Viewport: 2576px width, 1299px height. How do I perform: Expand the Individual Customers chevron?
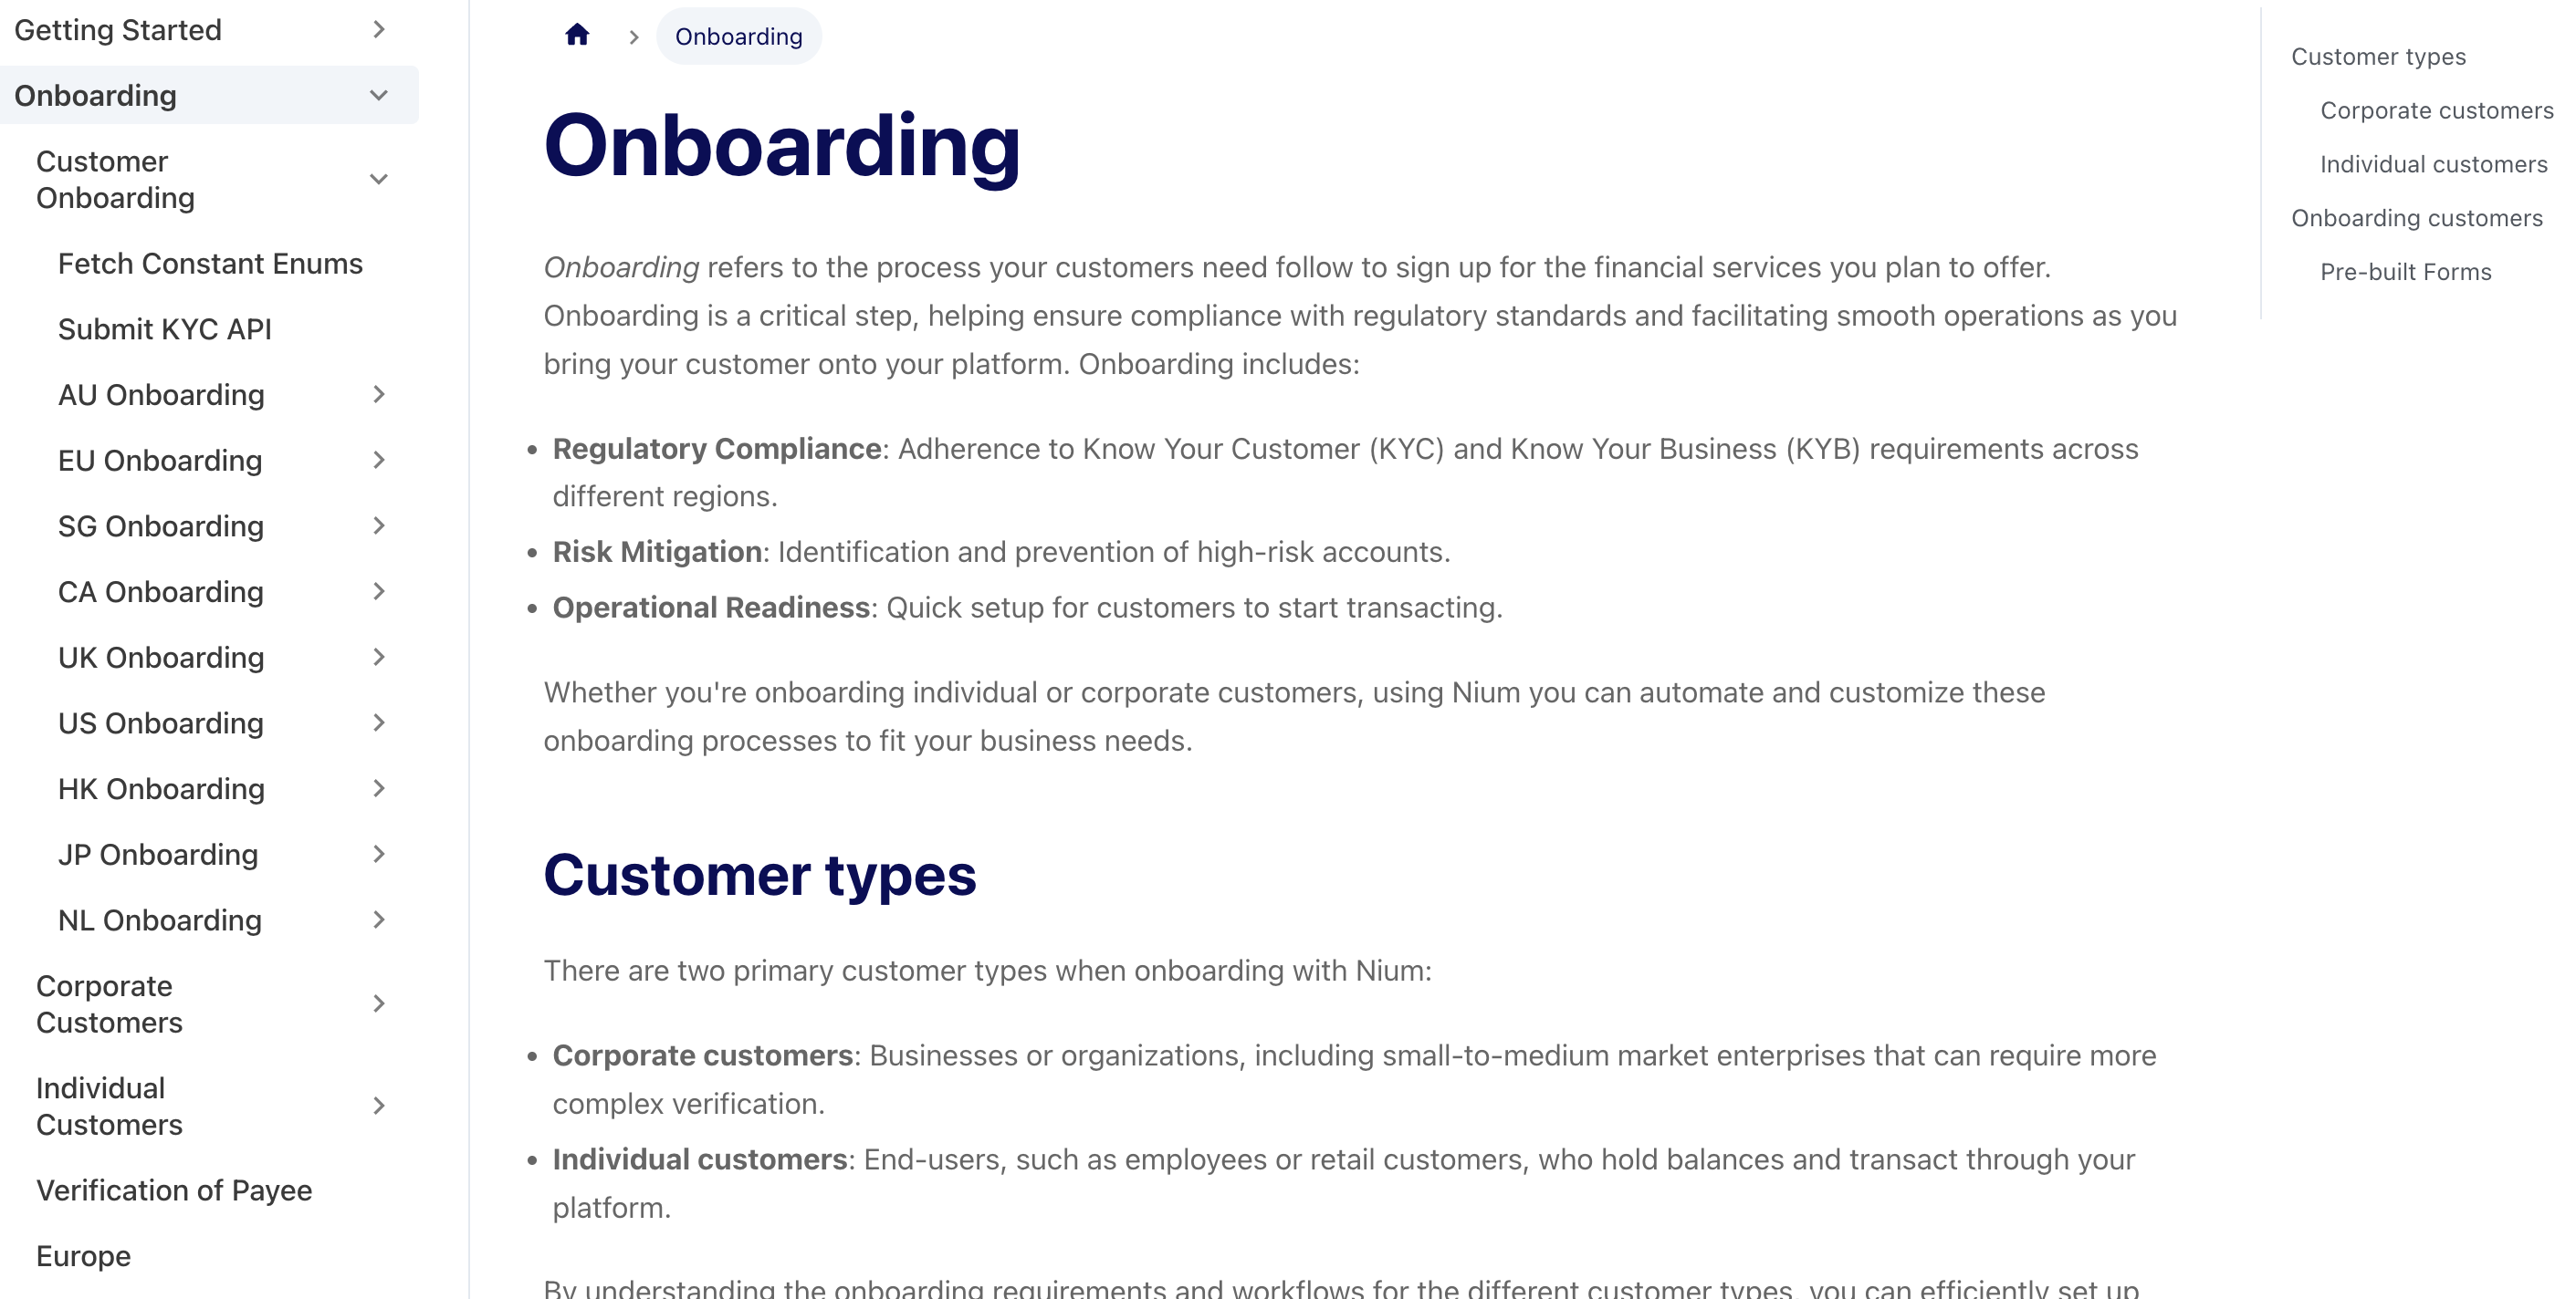(x=378, y=1107)
